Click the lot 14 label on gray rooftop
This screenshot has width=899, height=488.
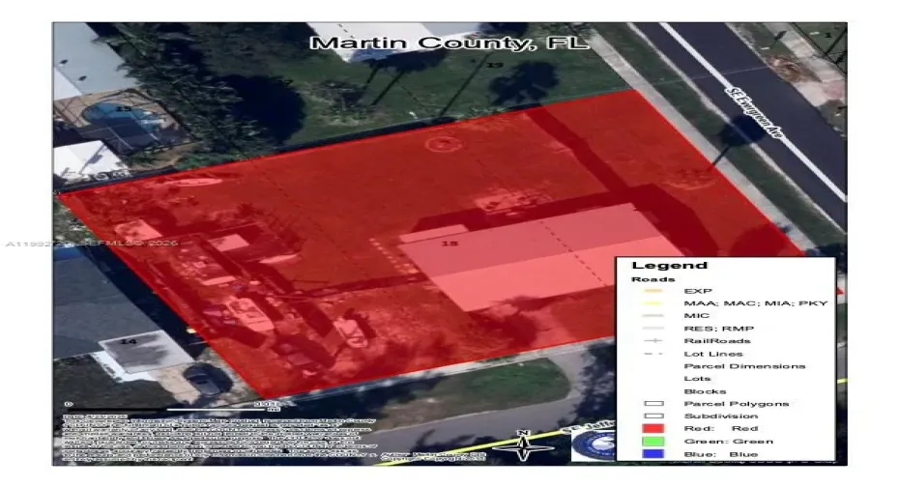click(127, 341)
